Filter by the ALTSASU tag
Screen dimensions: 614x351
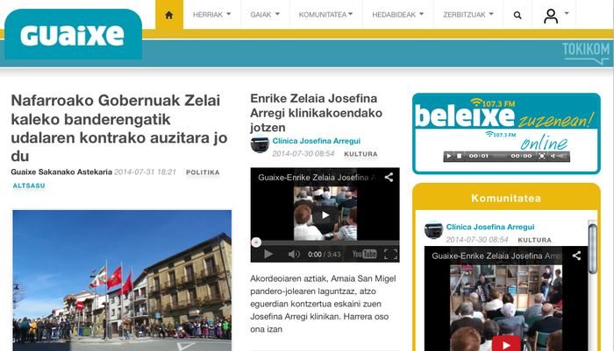coord(29,186)
